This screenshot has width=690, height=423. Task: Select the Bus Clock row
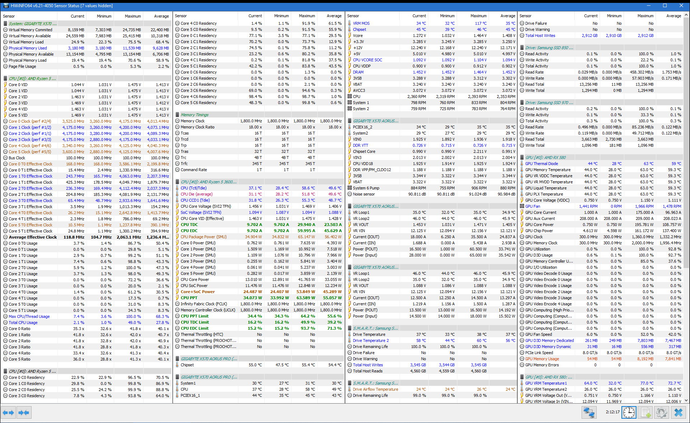coord(86,158)
